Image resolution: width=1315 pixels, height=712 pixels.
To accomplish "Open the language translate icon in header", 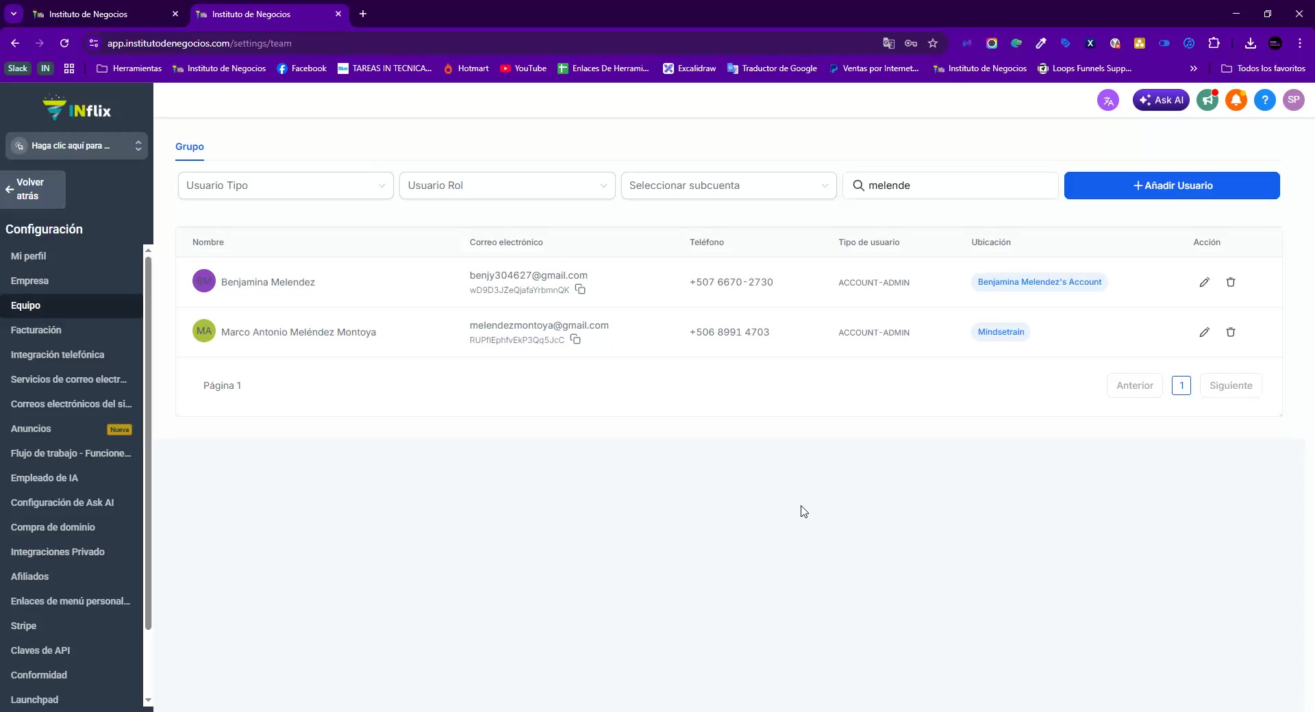I will click(1108, 100).
